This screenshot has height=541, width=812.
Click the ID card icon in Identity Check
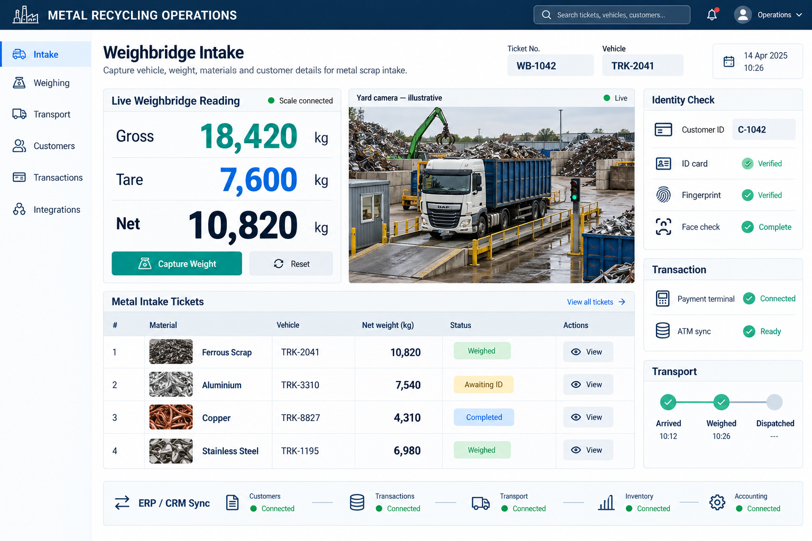tap(663, 164)
